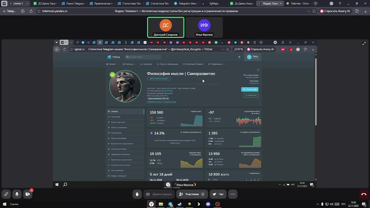Image resolution: width=370 pixels, height=208 pixels.
Task: Click the 1 393 citation index card
Action: point(233,138)
